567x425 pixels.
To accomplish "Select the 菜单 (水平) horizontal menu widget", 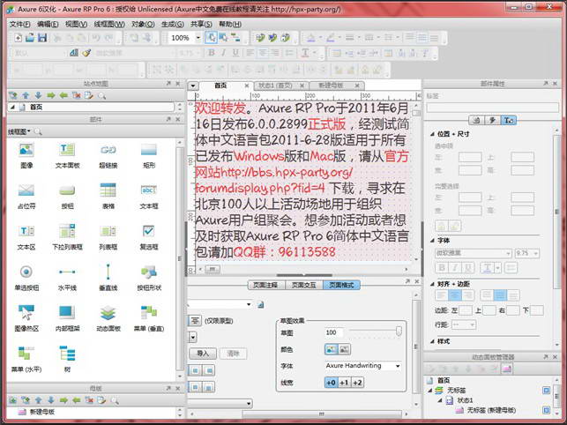I will (26, 360).
